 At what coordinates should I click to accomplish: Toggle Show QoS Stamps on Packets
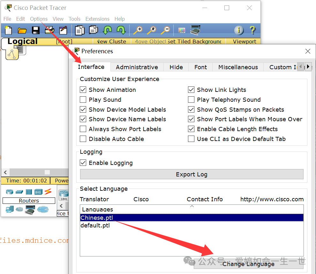coord(191,109)
